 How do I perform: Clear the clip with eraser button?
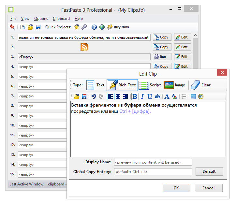200,85
